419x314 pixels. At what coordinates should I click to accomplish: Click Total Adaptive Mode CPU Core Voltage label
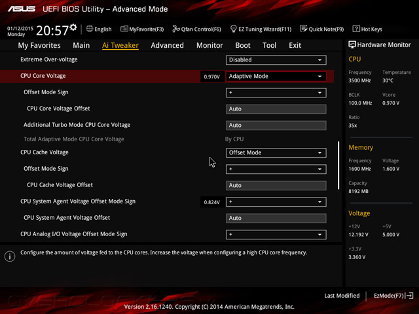tap(74, 139)
